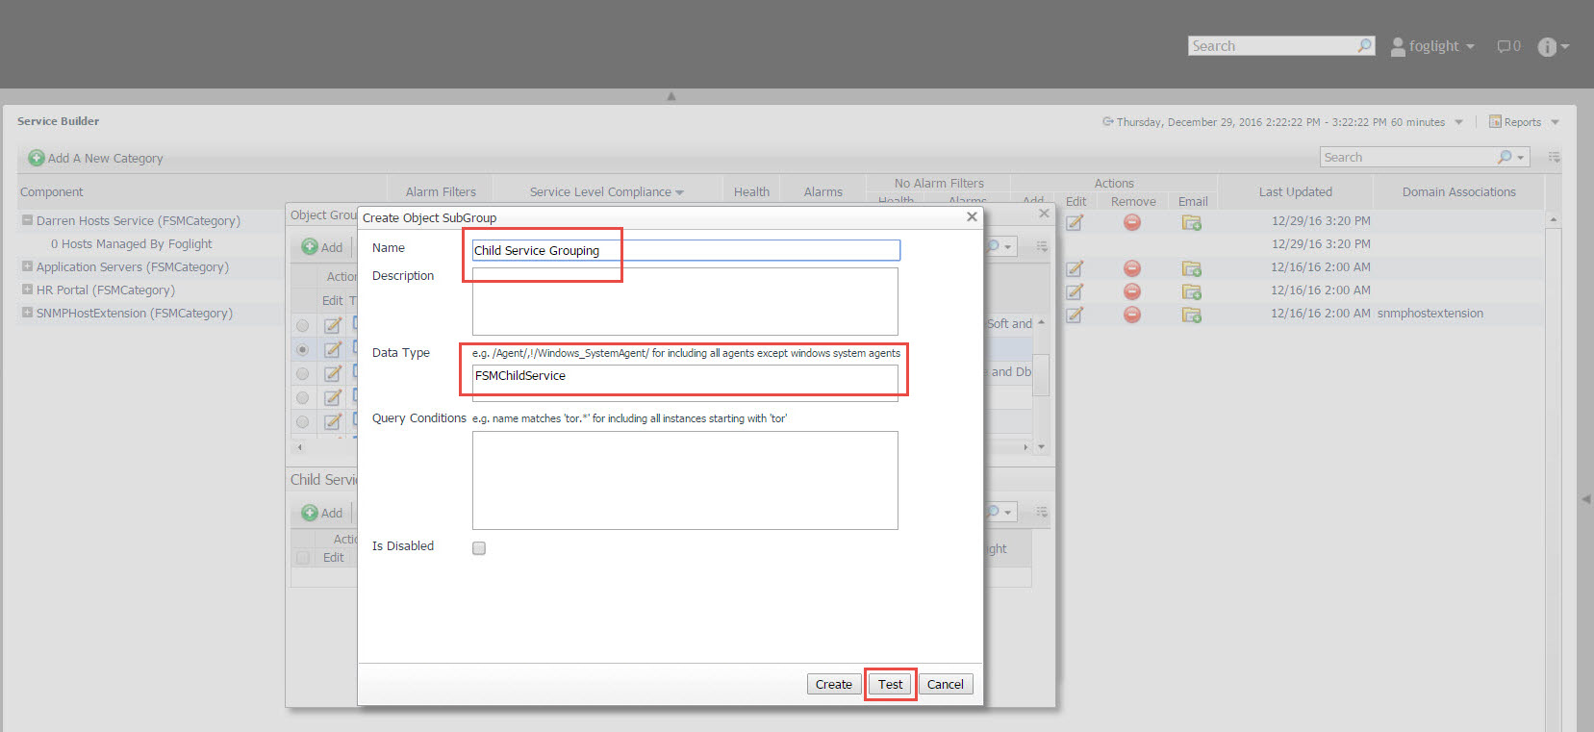The width and height of the screenshot is (1594, 732).
Task: Collapse the Darren Hosts Service category
Action: tap(27, 220)
